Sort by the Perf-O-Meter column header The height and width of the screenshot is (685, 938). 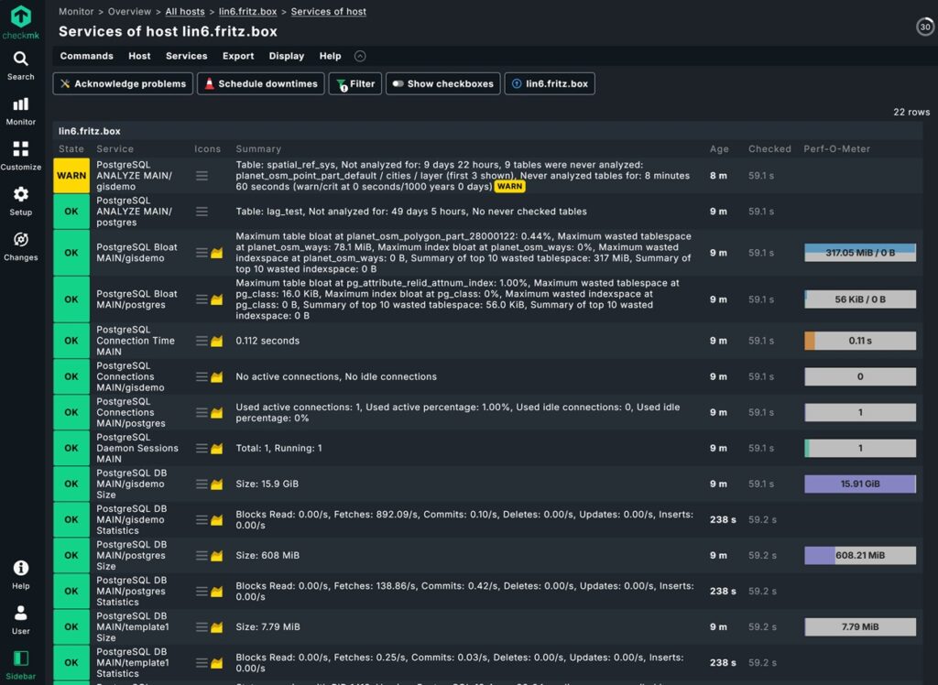tap(837, 149)
